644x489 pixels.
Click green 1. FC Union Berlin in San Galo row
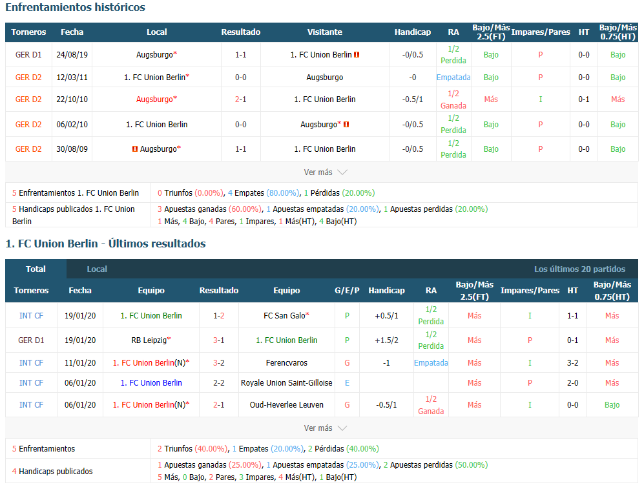151,316
